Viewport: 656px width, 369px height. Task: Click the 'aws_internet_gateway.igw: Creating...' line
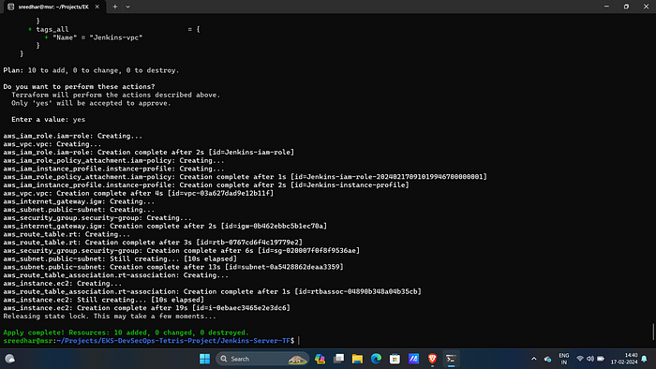(x=79, y=201)
